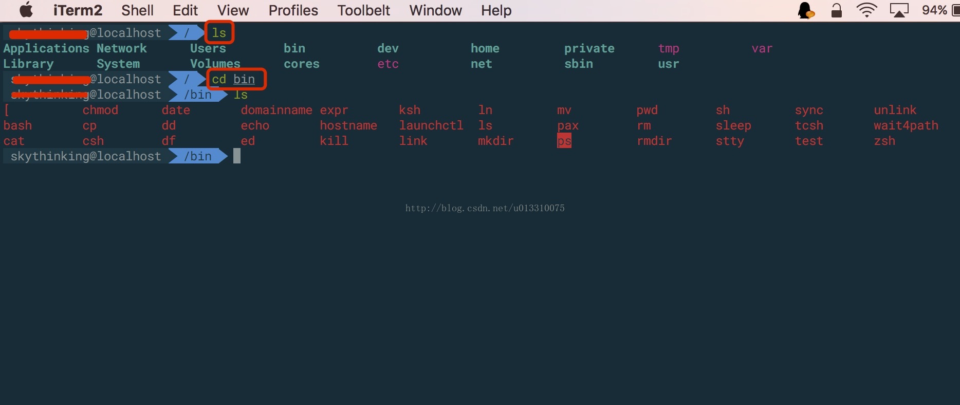Click the stty file name

pos(730,141)
